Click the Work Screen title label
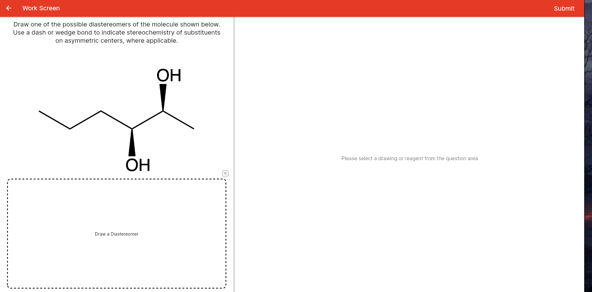 41,8
